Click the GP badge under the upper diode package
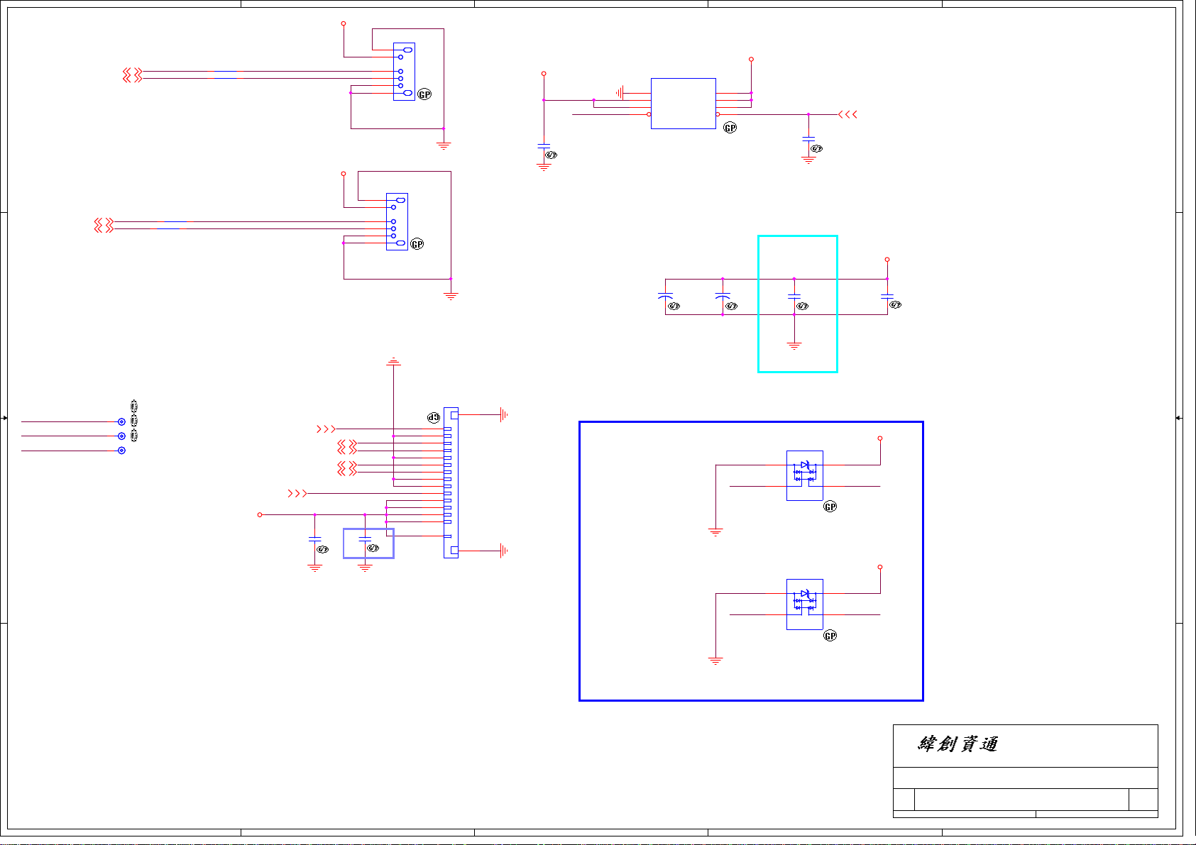 point(830,507)
